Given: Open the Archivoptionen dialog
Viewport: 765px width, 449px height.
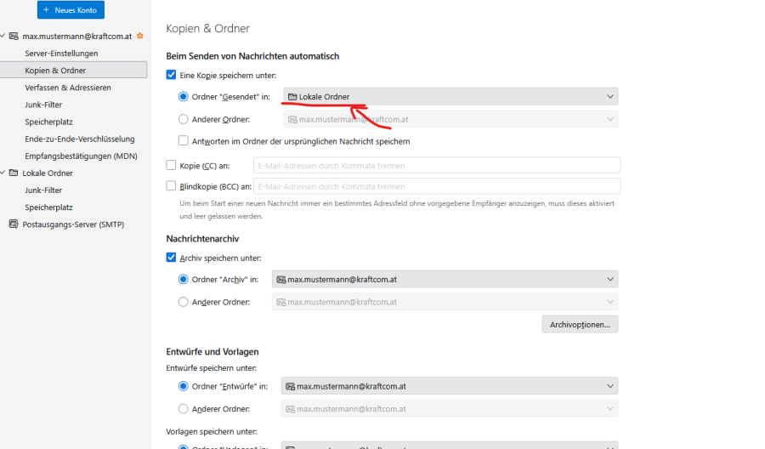Looking at the screenshot, I should (x=580, y=324).
